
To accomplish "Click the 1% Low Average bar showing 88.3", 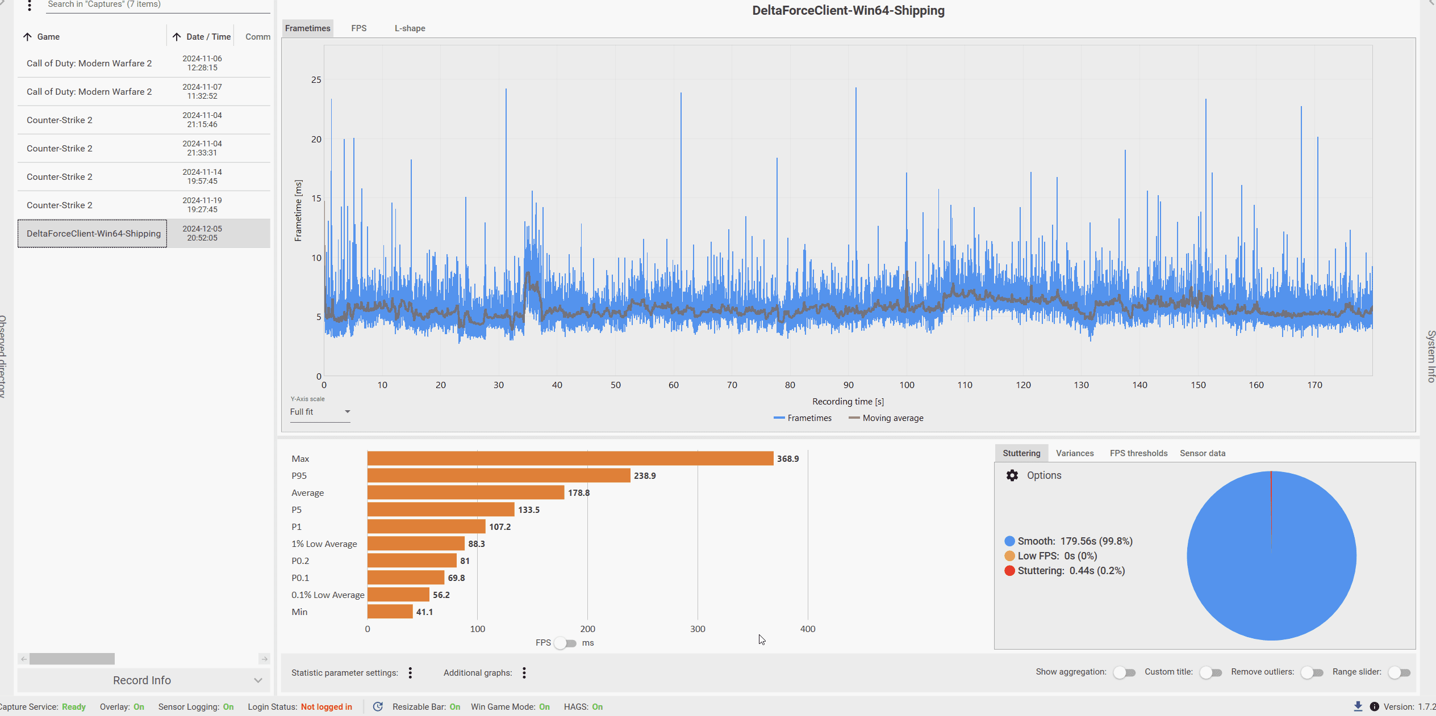I will 416,544.
